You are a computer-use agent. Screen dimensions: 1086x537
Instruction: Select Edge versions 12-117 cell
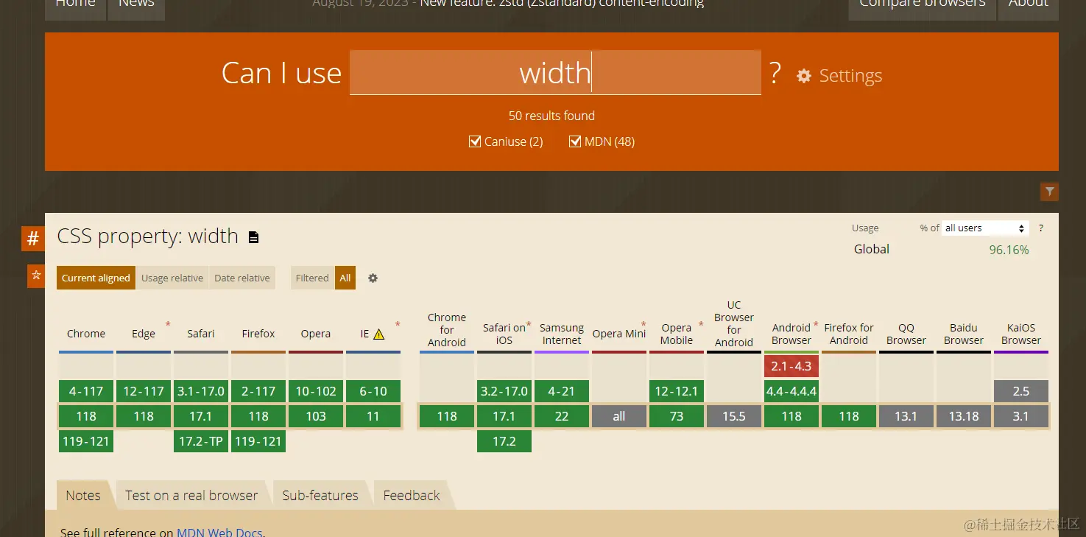pyautogui.click(x=144, y=391)
